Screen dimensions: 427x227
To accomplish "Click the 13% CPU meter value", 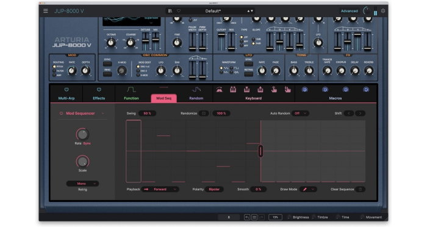I will (x=275, y=217).
